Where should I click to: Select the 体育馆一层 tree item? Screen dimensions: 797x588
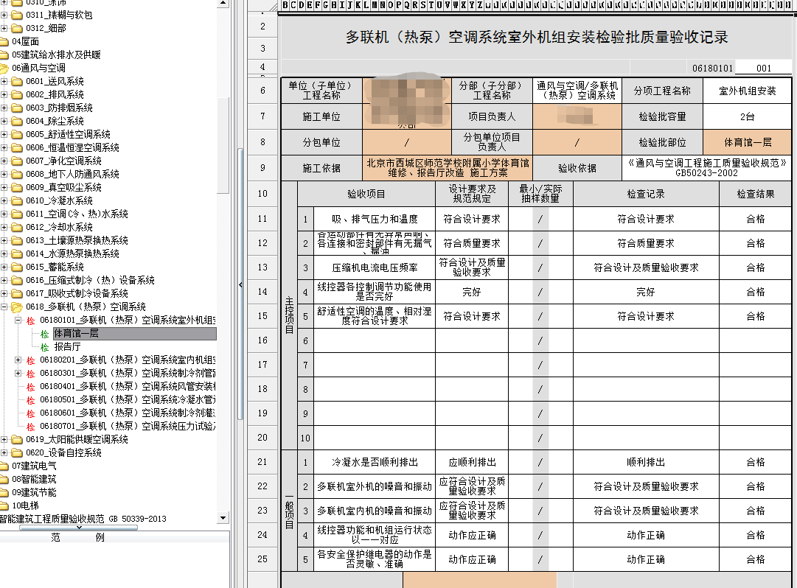click(x=76, y=334)
